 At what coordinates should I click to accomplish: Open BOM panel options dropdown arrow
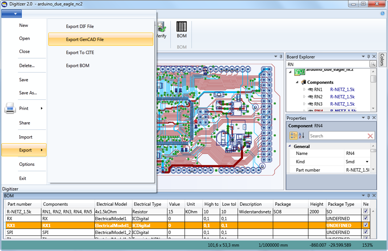click(363, 195)
